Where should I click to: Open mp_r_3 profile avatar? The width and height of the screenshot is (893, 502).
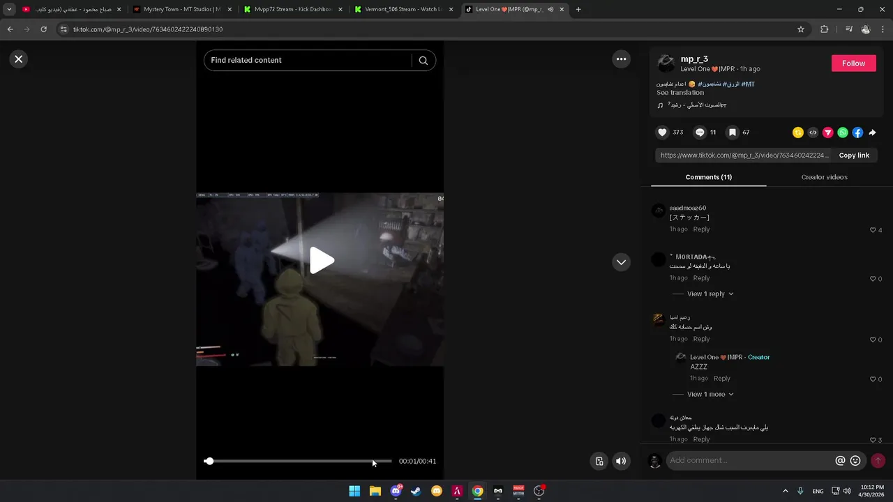pos(666,63)
